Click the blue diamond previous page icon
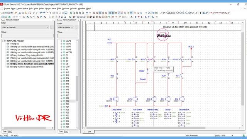The width and height of the screenshot is (247, 139). [87, 13]
